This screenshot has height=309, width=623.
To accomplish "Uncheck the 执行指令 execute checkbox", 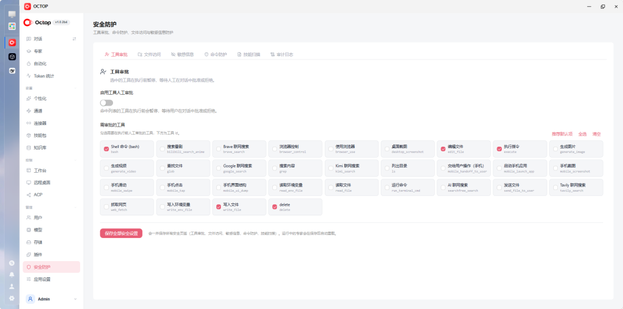I will [500, 149].
